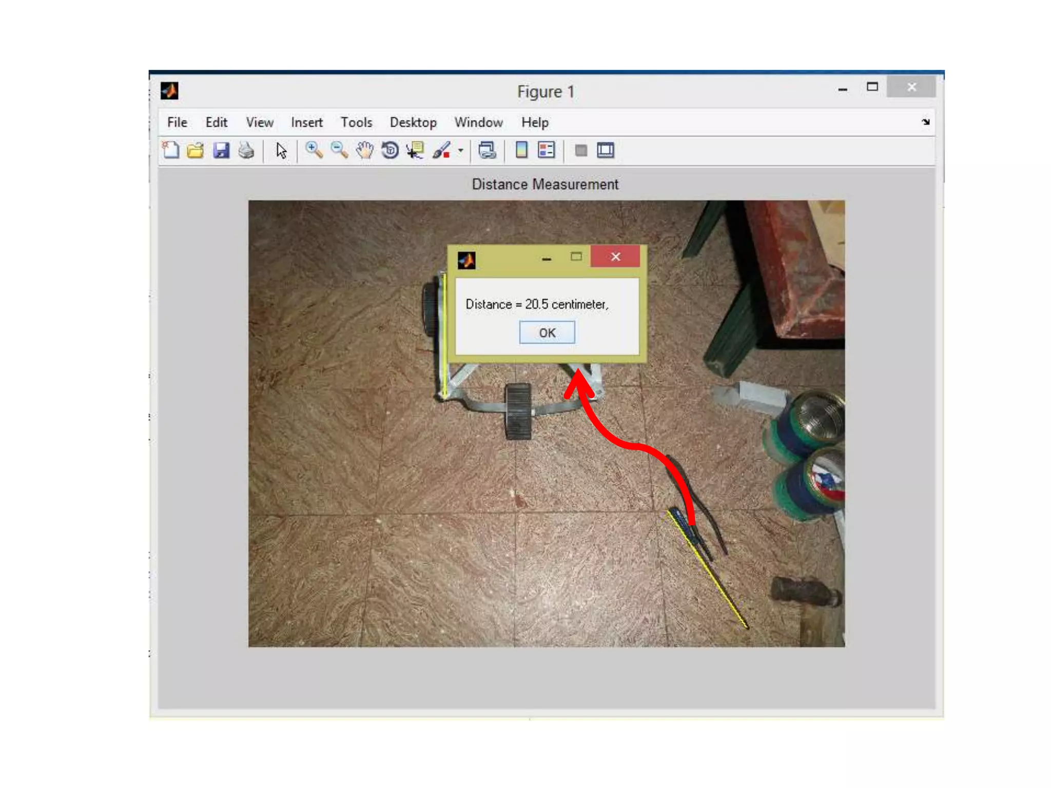Open the Help menu
1051x788 pixels.
(x=535, y=123)
